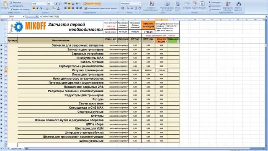The height and width of the screenshot is (151, 268).
Task: Select the Заказано по АКЦИИ orange header cell
Action: tap(148, 25)
